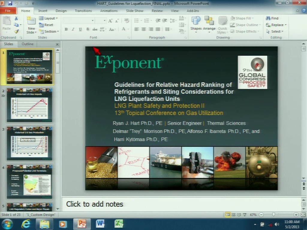Image resolution: width=307 pixels, height=230 pixels.
Task: Open Character Spacing dropdown
Action: pyautogui.click(x=103, y=29)
